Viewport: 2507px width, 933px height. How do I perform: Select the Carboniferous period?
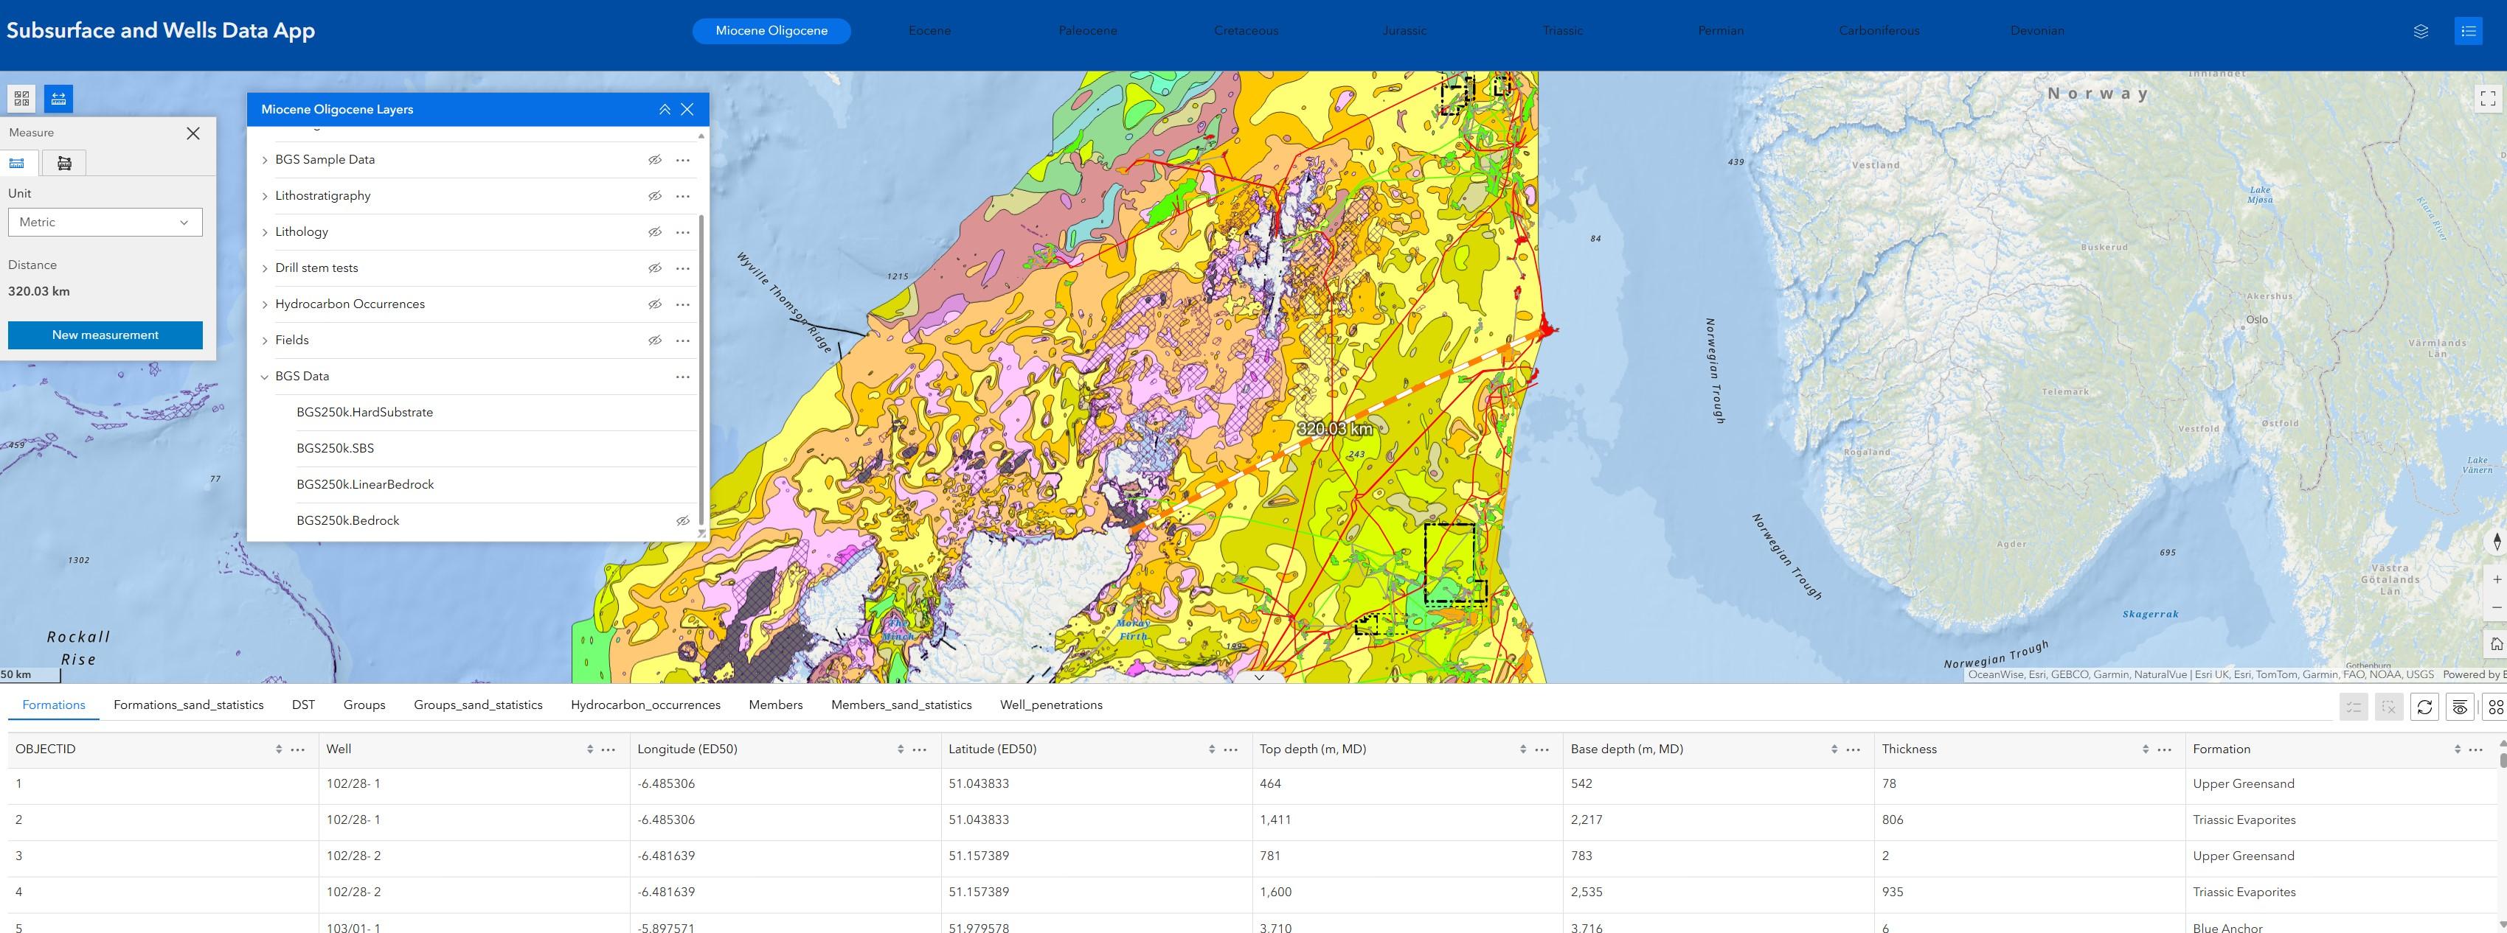(x=1879, y=30)
